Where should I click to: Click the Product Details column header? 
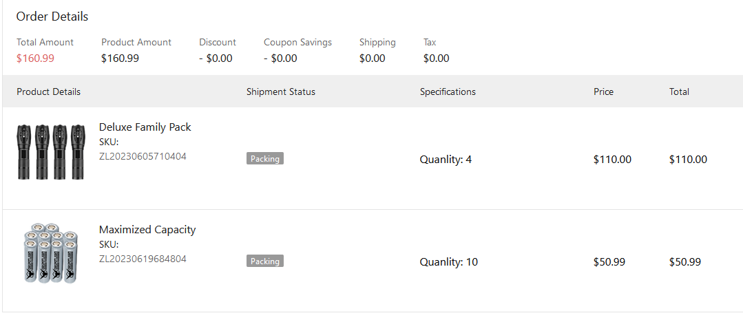point(48,92)
